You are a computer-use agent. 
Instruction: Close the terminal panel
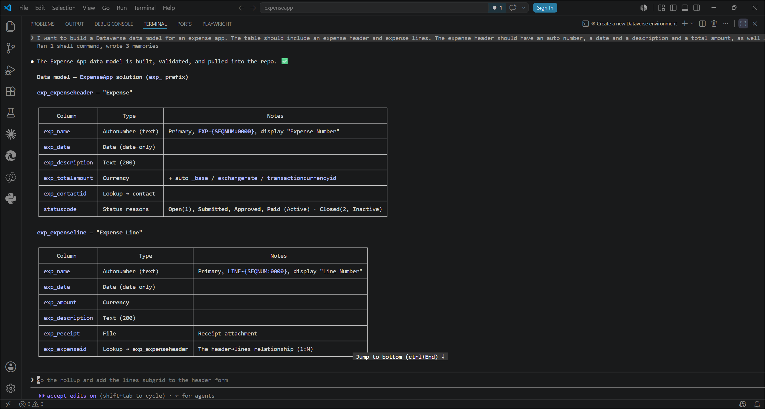[x=755, y=24]
